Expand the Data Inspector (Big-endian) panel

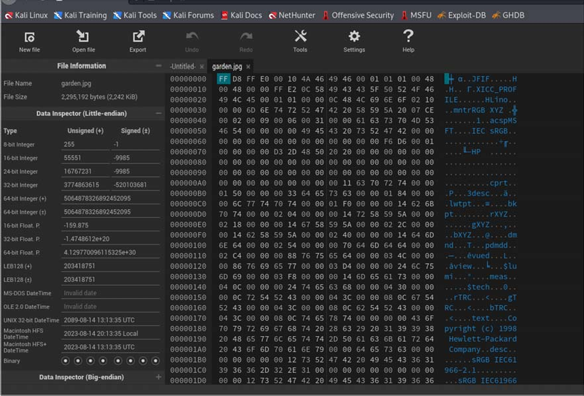[158, 377]
